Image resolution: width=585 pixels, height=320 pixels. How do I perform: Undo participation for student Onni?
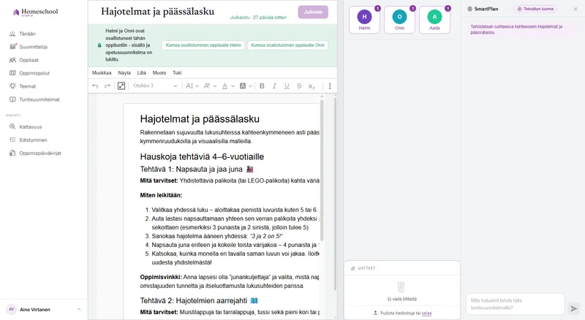coord(287,45)
